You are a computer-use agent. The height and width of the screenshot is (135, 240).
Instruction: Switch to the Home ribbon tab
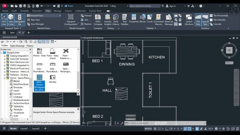point(5,11)
